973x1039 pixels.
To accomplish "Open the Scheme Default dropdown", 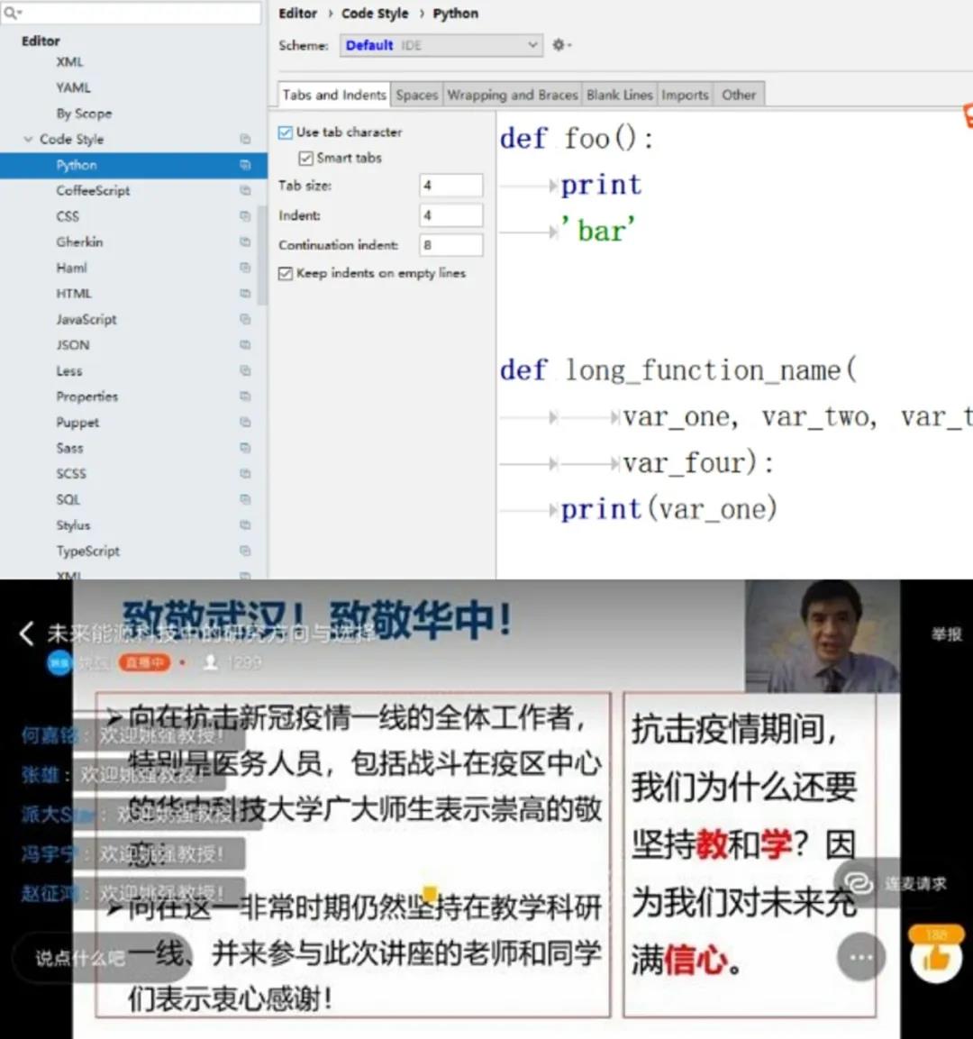I will (441, 45).
